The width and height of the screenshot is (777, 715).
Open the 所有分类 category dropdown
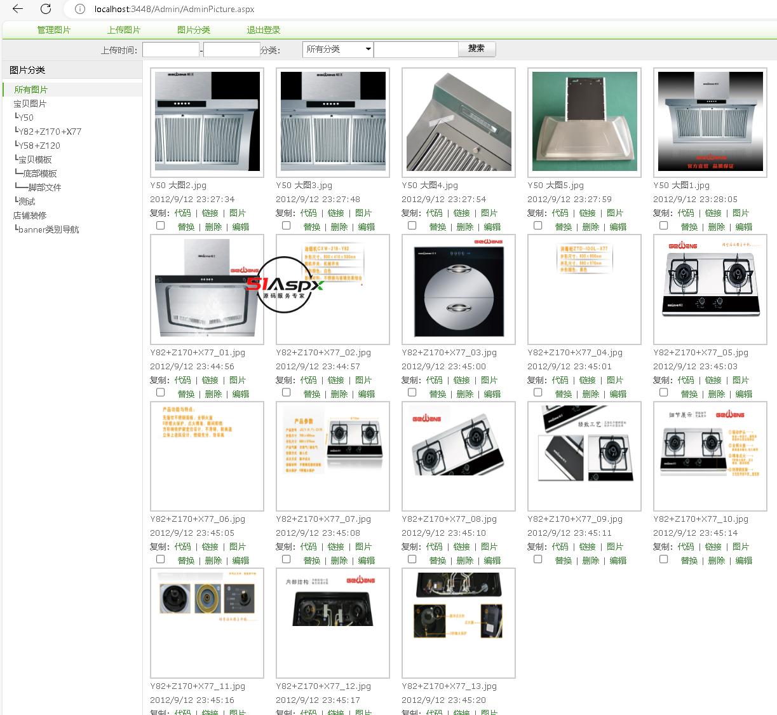[x=338, y=50]
